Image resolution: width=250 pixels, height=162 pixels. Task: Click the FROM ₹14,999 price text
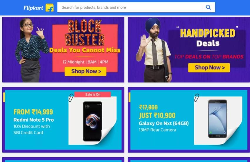(33, 112)
